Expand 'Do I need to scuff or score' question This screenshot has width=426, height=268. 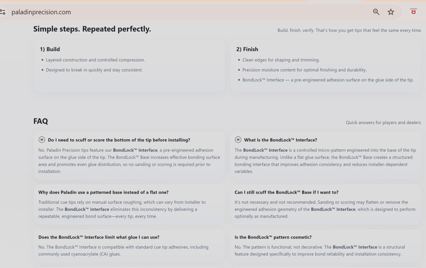coord(119,140)
